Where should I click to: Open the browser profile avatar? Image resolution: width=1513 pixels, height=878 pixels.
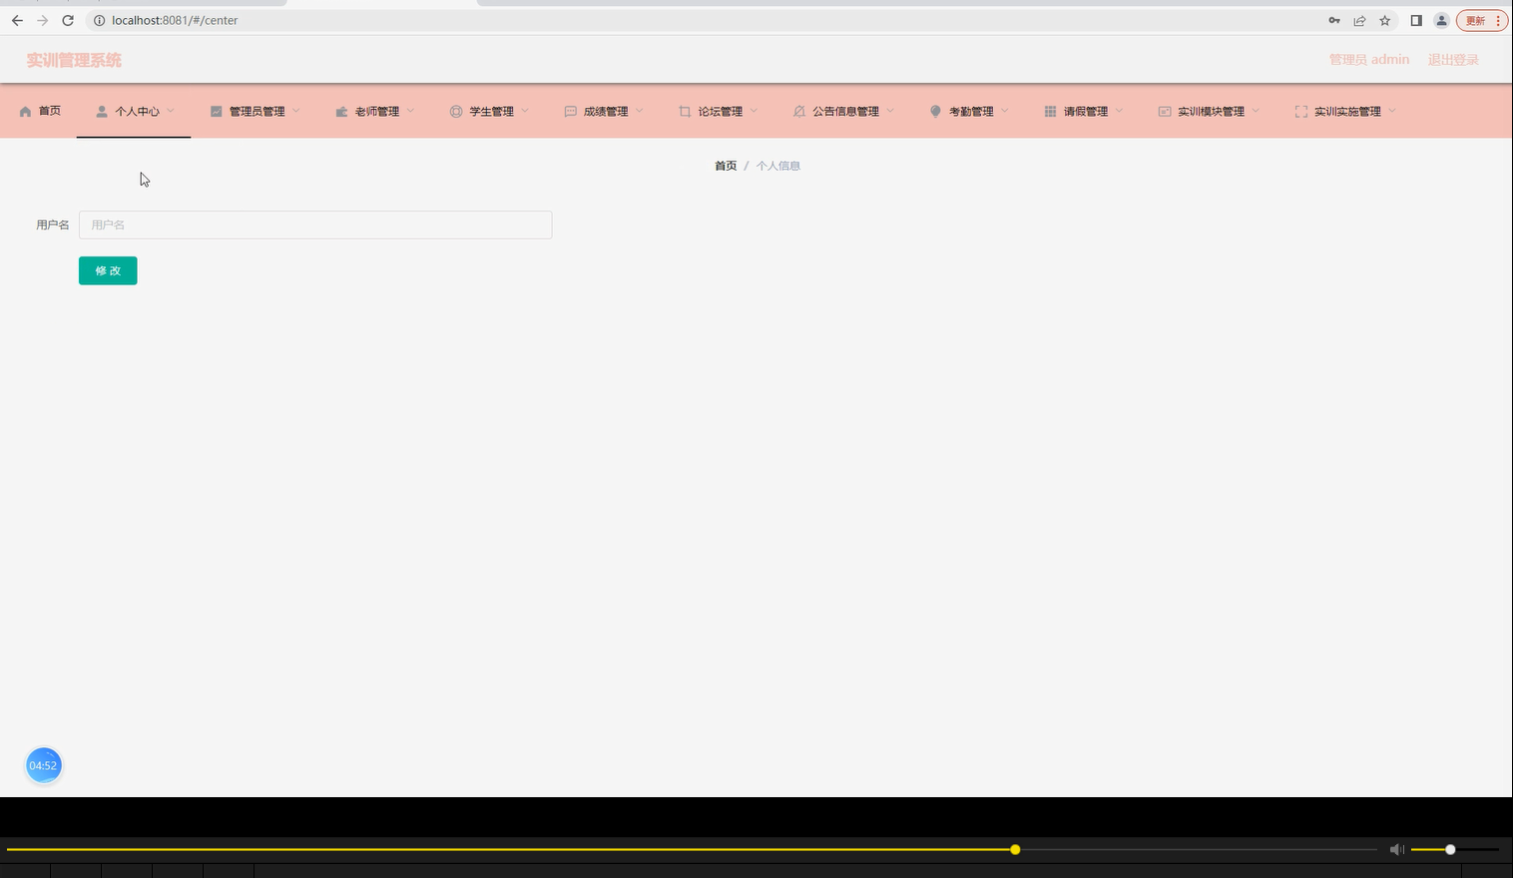click(1441, 20)
